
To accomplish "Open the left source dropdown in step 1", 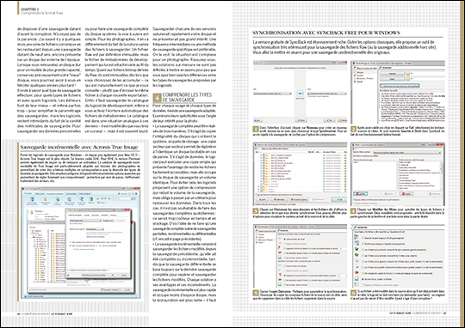I will (x=272, y=94).
